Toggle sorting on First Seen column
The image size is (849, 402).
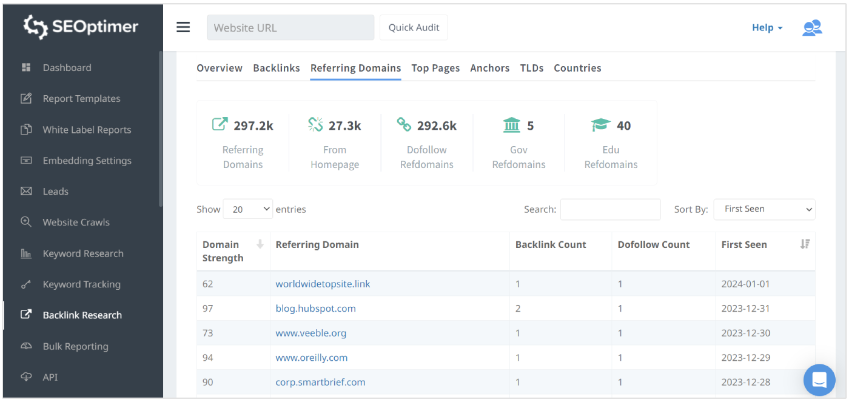805,244
